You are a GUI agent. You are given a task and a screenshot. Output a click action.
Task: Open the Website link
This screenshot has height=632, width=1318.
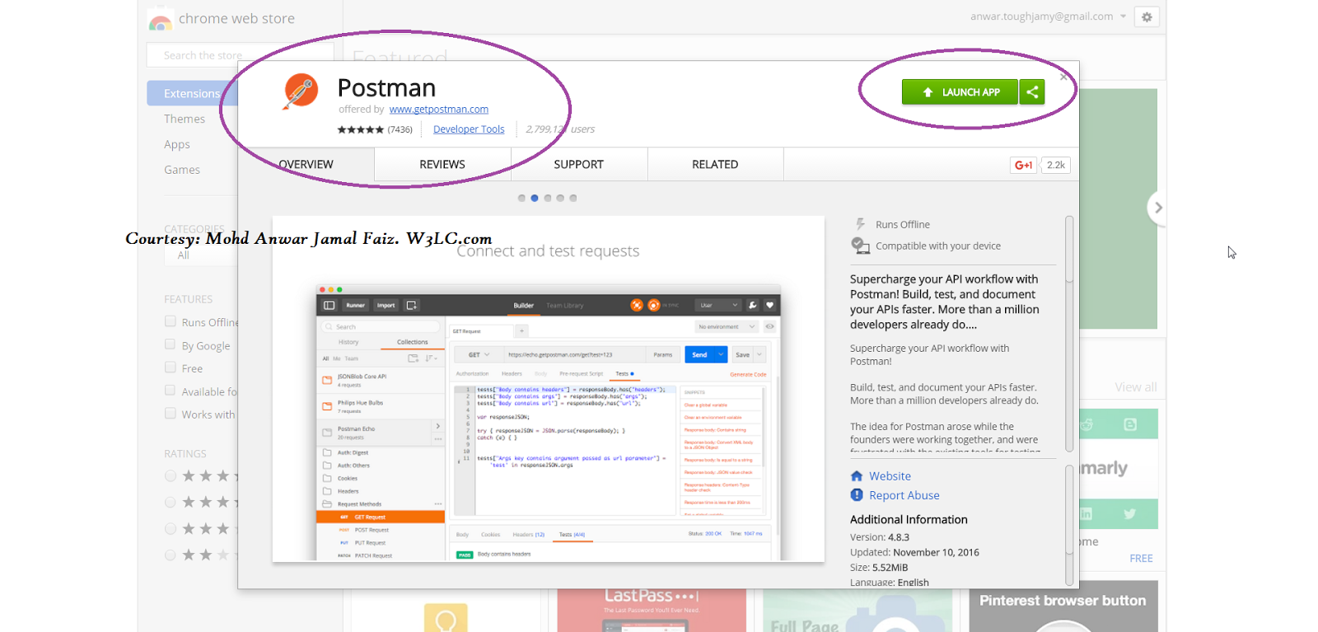tap(890, 476)
